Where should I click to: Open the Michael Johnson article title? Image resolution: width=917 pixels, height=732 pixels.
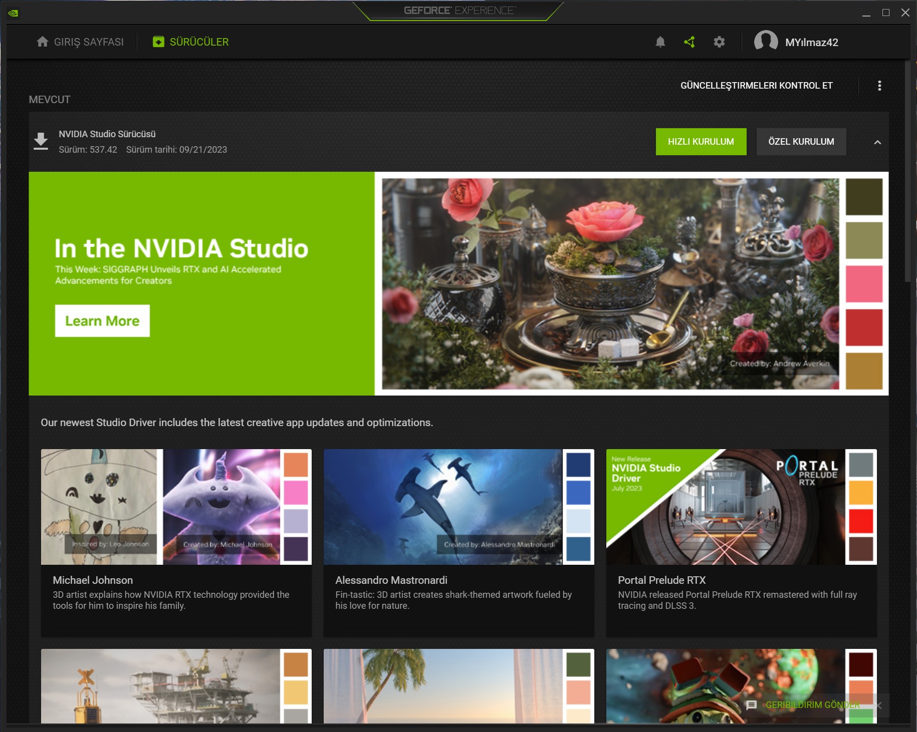93,580
